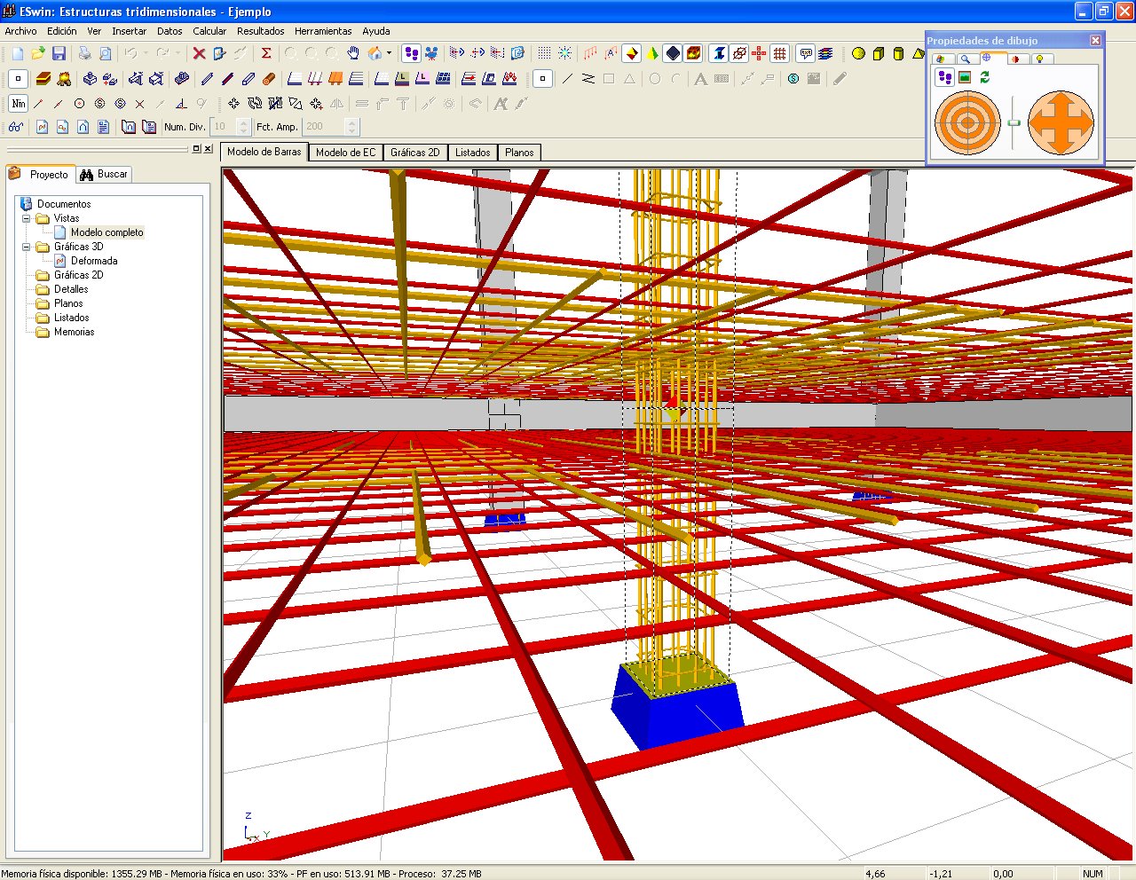This screenshot has height=880, width=1136.
Task: Toggle the dotted grid points icon
Action: pyautogui.click(x=544, y=54)
